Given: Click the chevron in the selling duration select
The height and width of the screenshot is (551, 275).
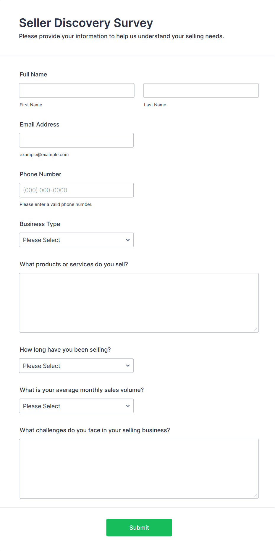Looking at the screenshot, I should pyautogui.click(x=128, y=366).
